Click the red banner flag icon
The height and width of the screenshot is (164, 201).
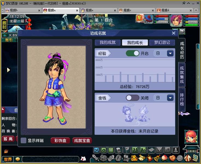[149, 158]
